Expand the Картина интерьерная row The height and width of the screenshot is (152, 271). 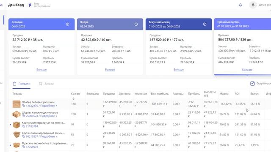[10, 125]
